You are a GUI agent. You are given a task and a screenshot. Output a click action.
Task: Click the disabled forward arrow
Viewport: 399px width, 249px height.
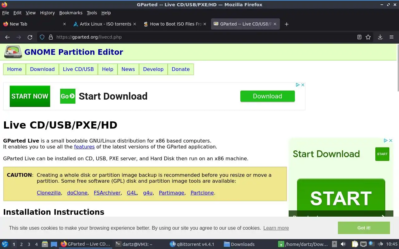(19, 37)
